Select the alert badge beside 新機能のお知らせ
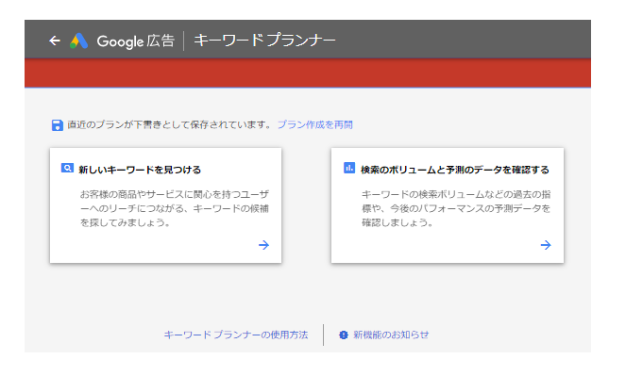This screenshot has width=626, height=392. click(x=344, y=335)
